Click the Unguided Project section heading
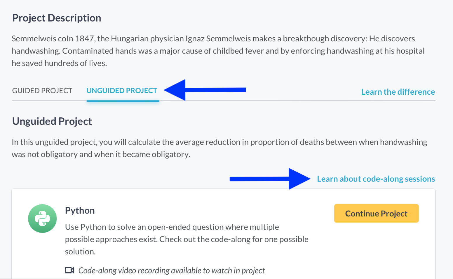Screen dimensions: 453x279 52,121
